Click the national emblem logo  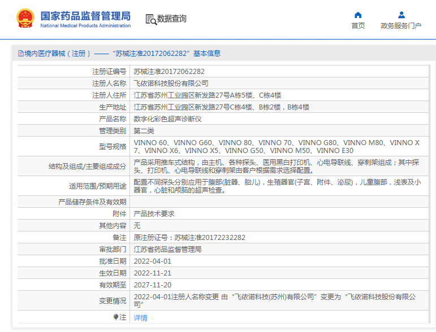coord(25,18)
